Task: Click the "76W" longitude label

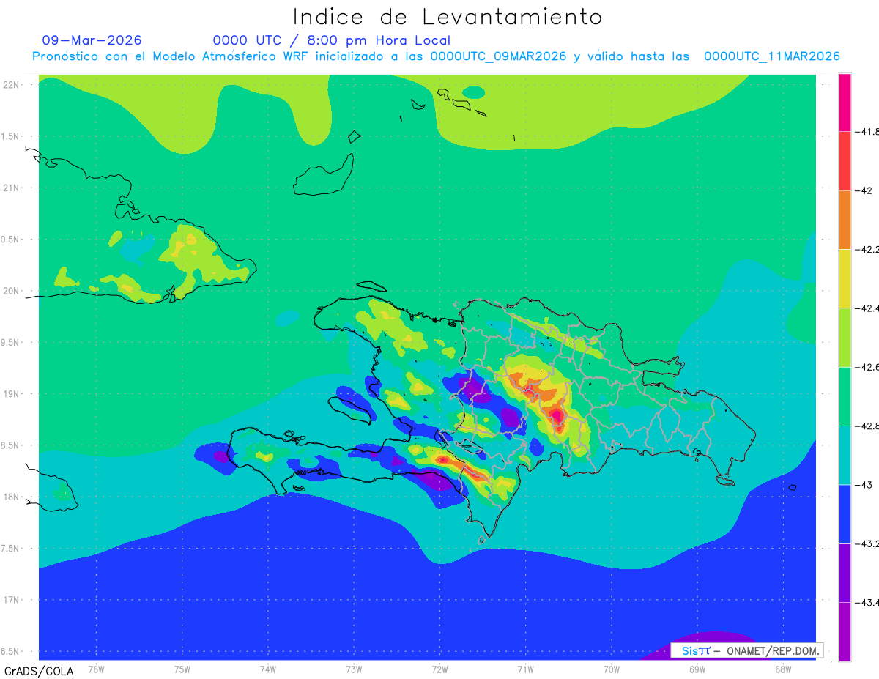Action: click(x=96, y=669)
